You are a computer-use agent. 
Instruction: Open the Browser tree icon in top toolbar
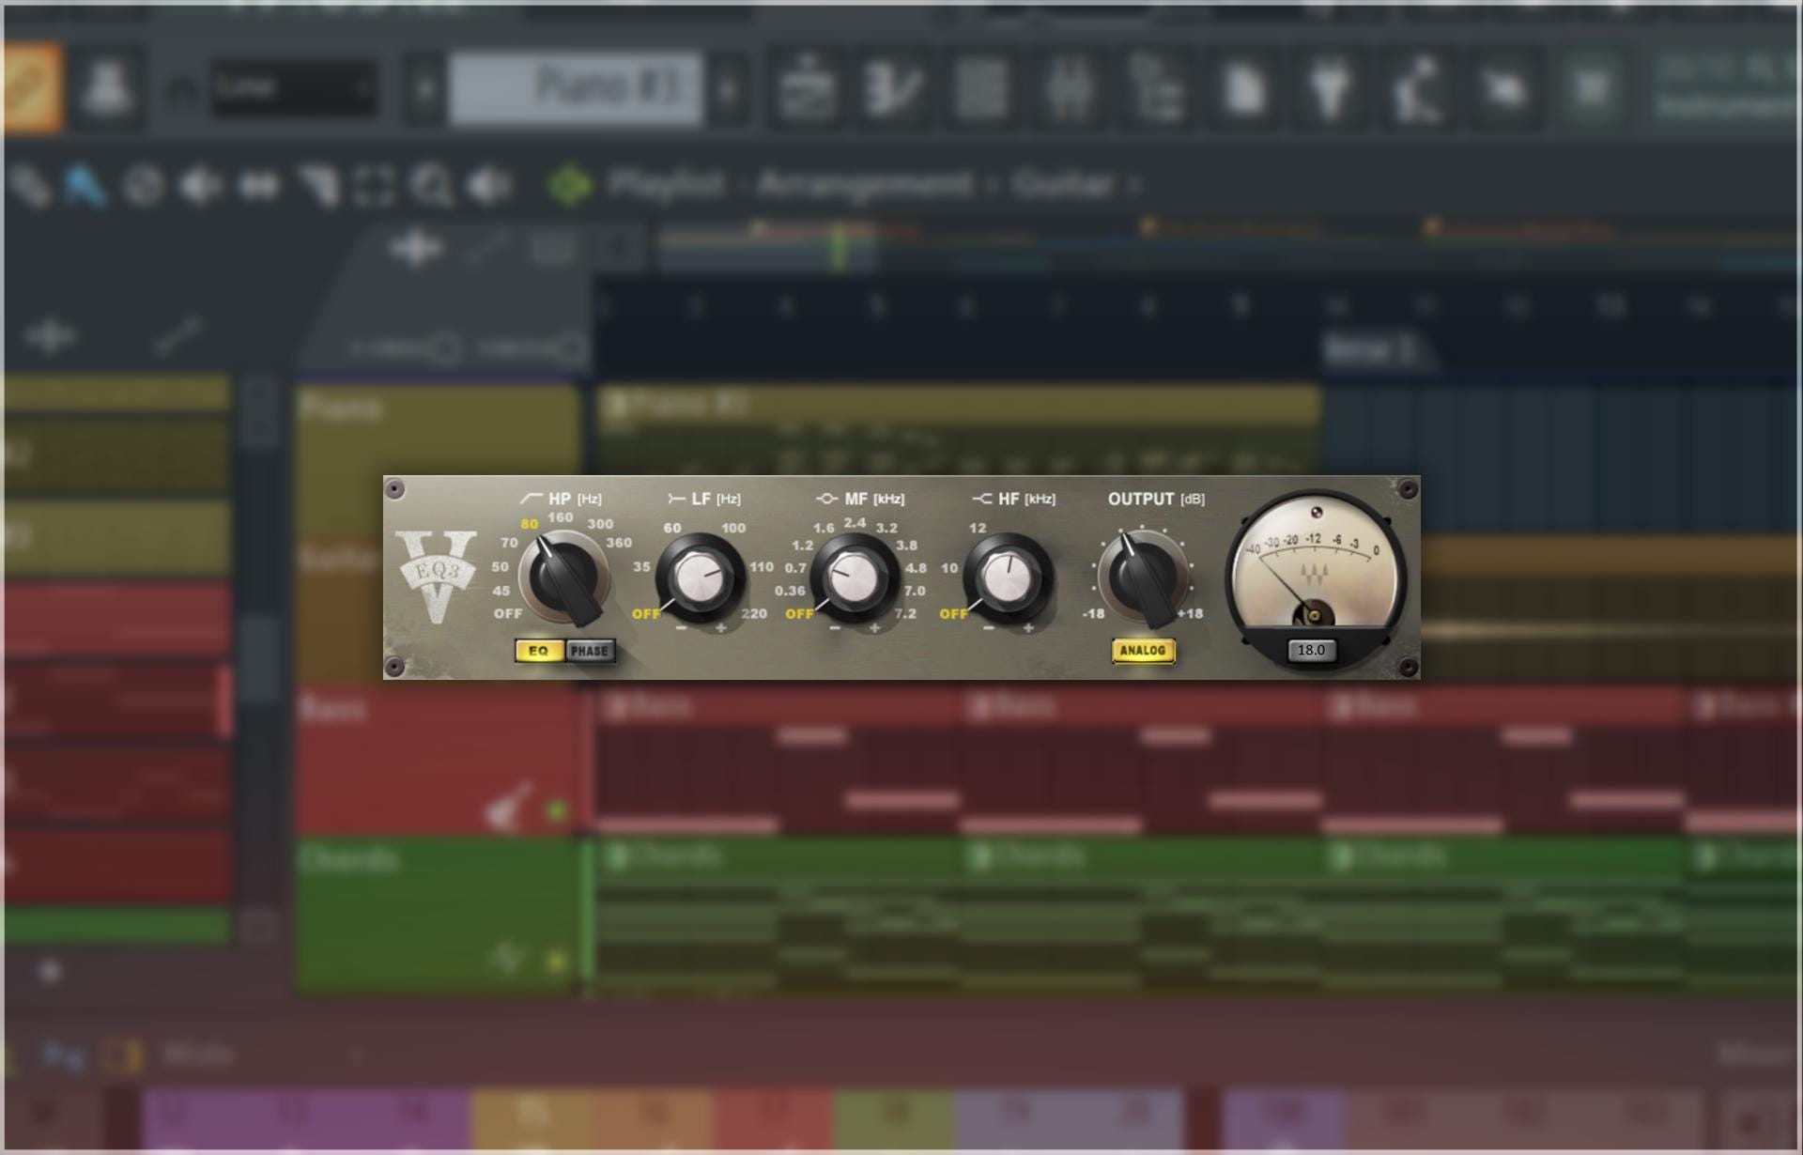pos(1156,88)
